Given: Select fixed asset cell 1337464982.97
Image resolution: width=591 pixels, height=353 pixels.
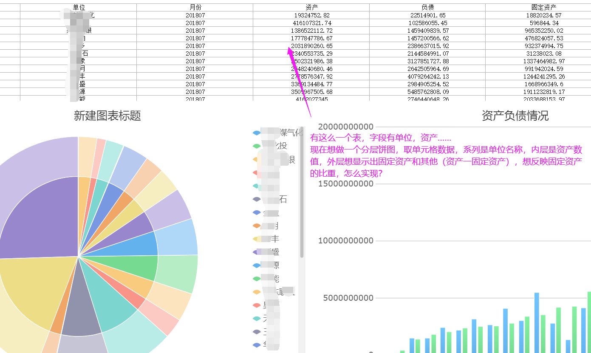Looking at the screenshot, I should (x=538, y=61).
